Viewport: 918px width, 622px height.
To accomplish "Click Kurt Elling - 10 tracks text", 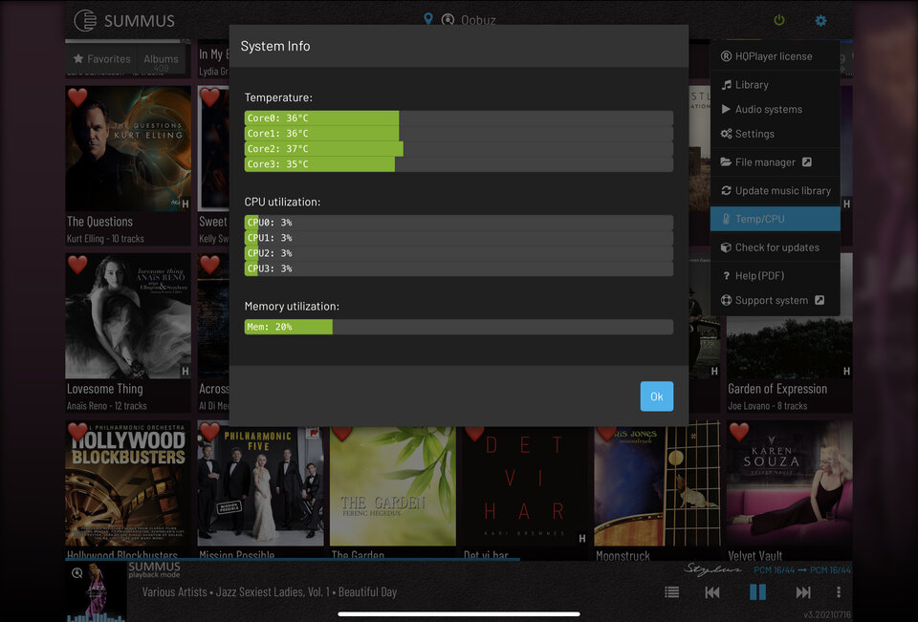I will (105, 239).
